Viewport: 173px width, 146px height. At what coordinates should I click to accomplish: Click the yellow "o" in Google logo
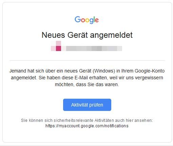tap(87, 20)
